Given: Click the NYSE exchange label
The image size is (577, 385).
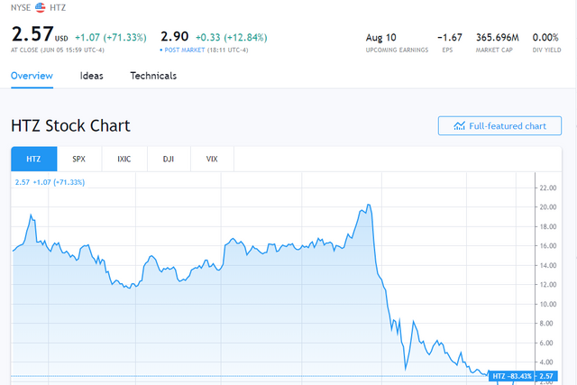Looking at the screenshot, I should [20, 6].
